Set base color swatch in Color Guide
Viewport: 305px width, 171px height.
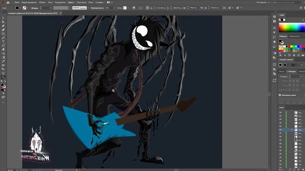tap(280, 65)
